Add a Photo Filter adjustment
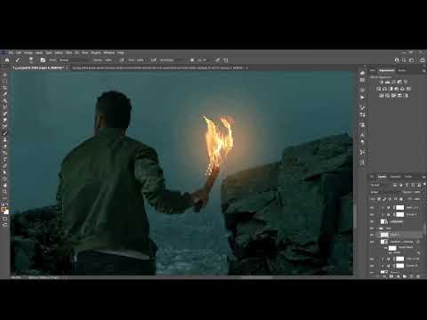Image resolution: width=427 pixels, height=320 pixels. (x=397, y=89)
